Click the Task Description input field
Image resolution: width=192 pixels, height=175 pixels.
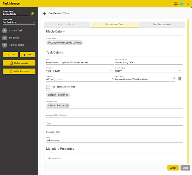click(x=149, y=63)
